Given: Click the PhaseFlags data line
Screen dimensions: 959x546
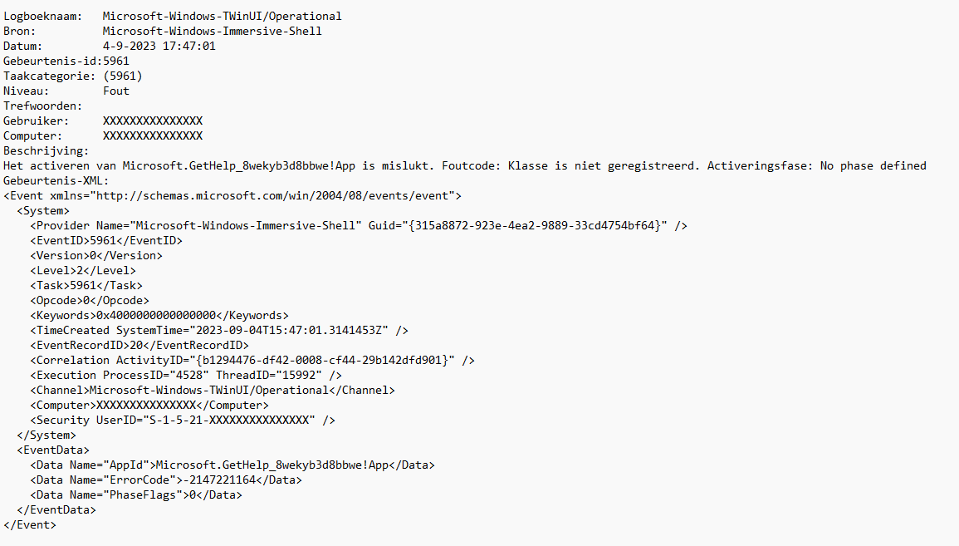Looking at the screenshot, I should 136,495.
